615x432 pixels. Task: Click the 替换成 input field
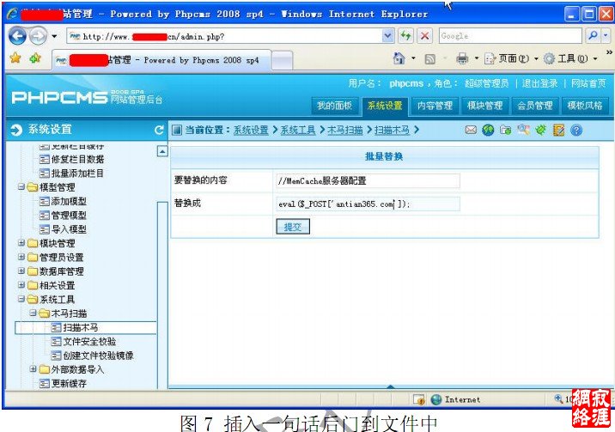pos(368,204)
